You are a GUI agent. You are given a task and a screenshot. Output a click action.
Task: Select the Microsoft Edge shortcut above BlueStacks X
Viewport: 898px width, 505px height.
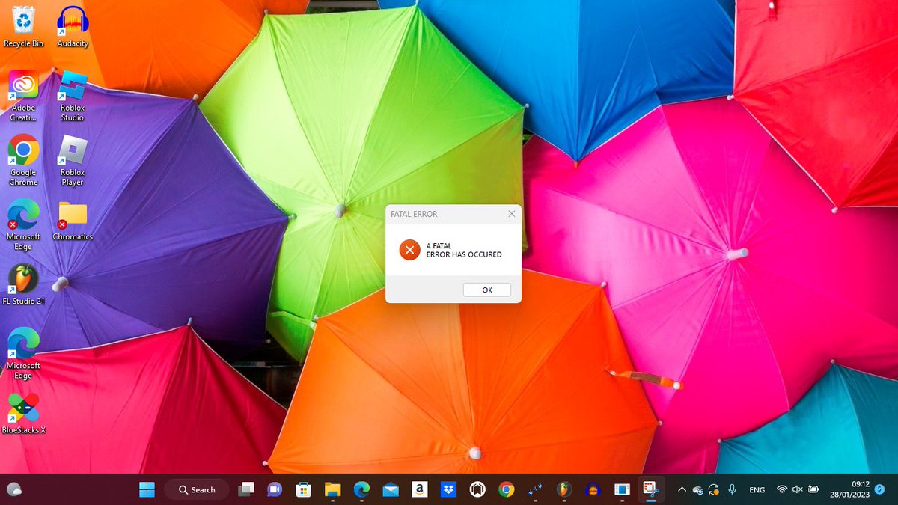(x=23, y=354)
